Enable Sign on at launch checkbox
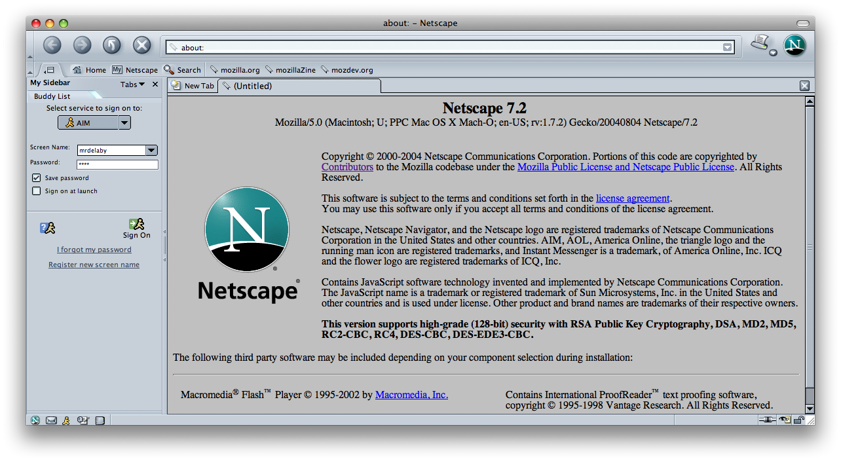Image resolution: width=841 pixels, height=461 pixels. coord(37,191)
